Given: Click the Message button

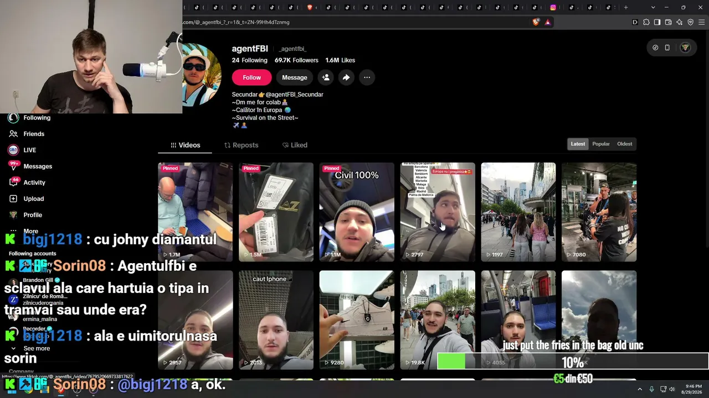Looking at the screenshot, I should (295, 77).
